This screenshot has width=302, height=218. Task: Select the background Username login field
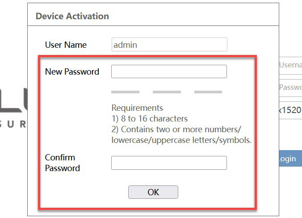click(290, 65)
